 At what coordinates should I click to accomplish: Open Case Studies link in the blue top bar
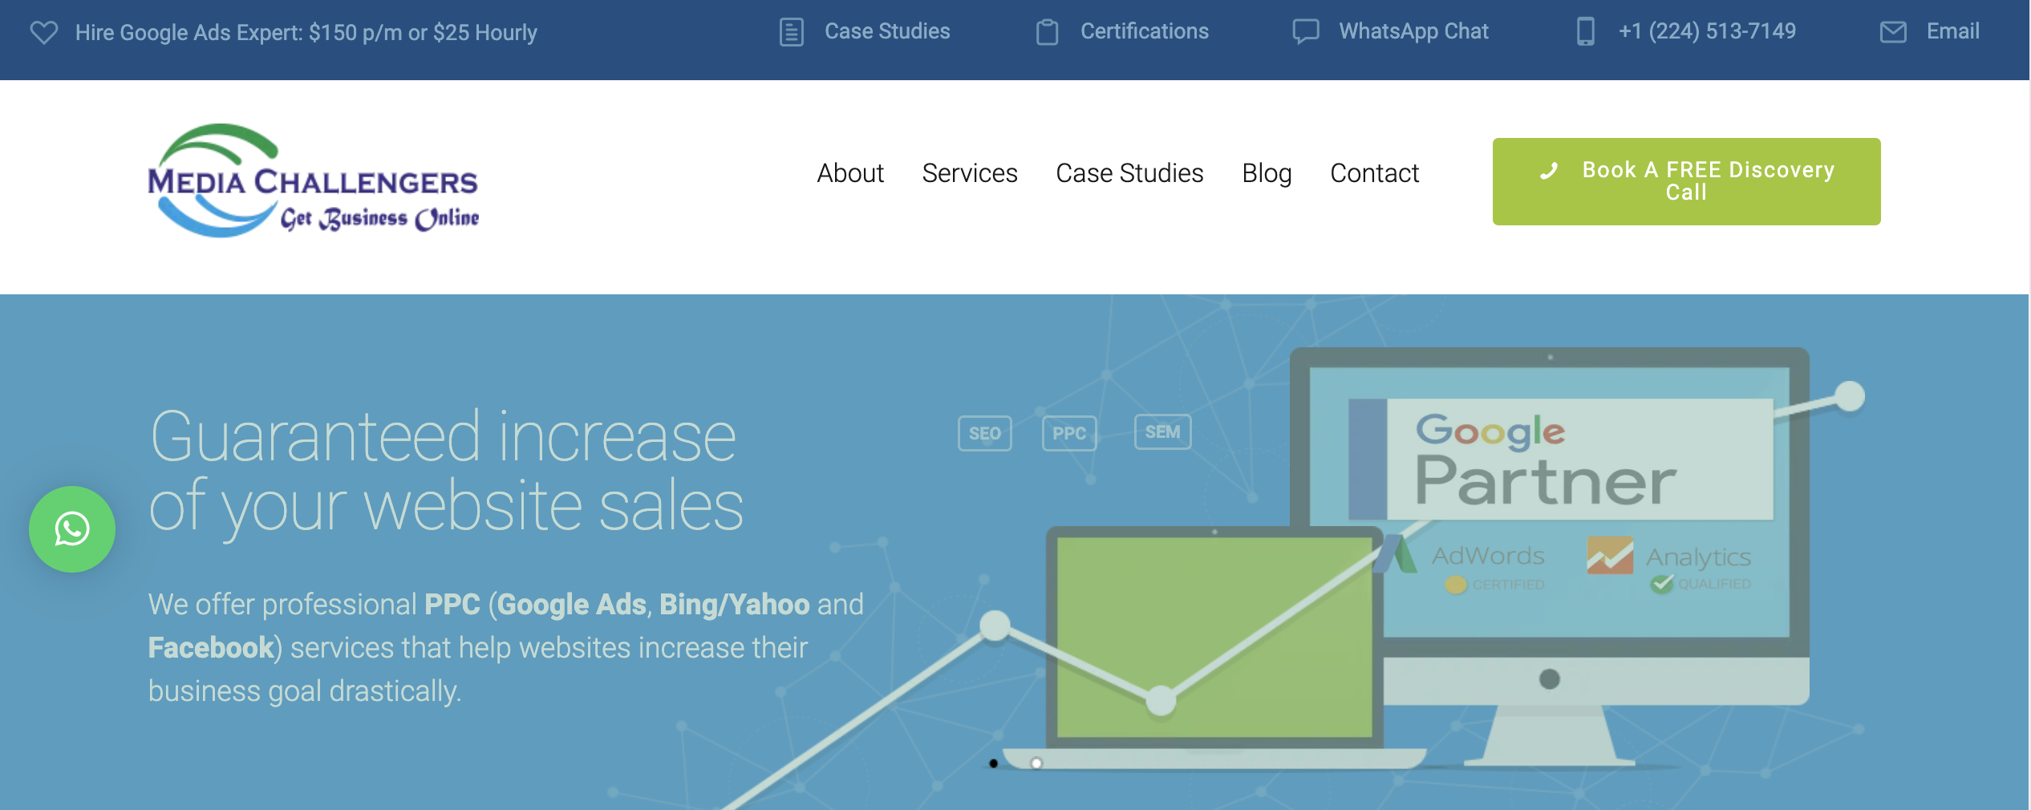[x=887, y=31]
